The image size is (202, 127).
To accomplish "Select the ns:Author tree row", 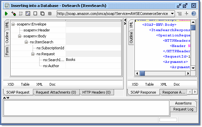I will tap(51, 66).
